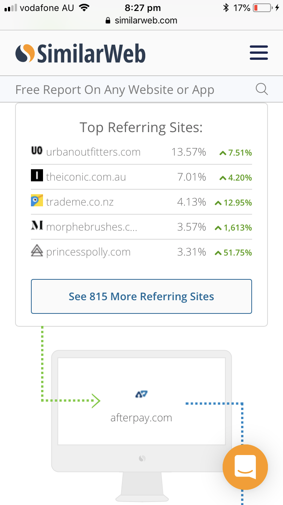The height and width of the screenshot is (505, 283).
Task: Tap the afterpay.com label
Action: pyautogui.click(x=141, y=418)
